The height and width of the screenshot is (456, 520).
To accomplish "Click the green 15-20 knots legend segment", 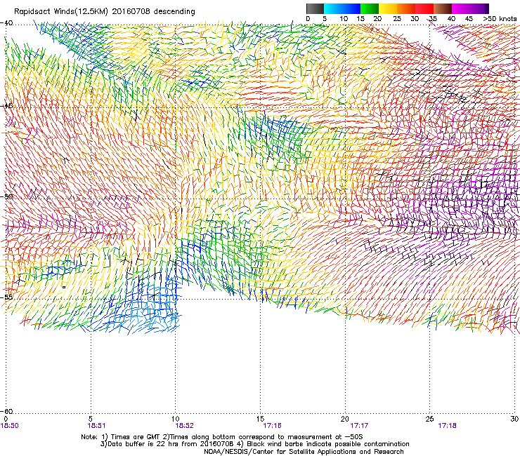I will (x=370, y=8).
